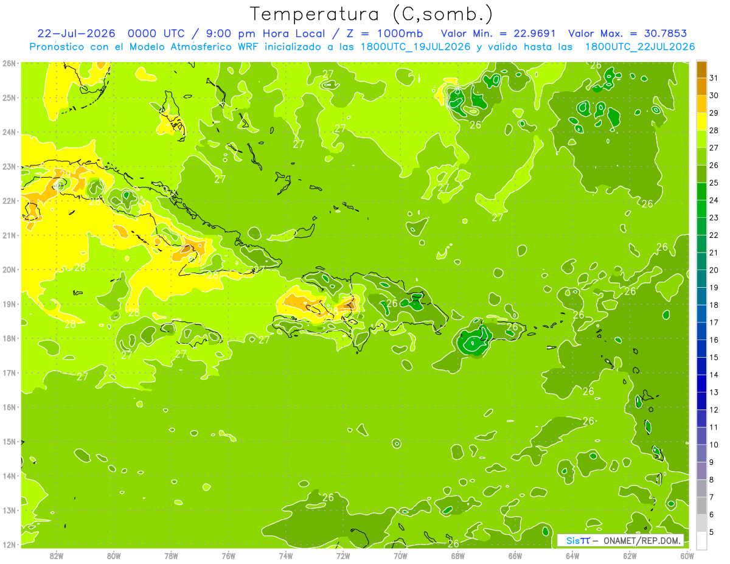Click the 26N latitude axis label
The width and height of the screenshot is (730, 564).
pyautogui.click(x=9, y=63)
